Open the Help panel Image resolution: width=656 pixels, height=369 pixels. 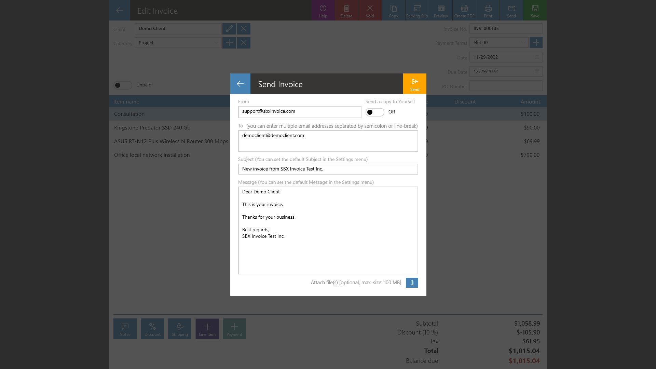[x=323, y=10]
